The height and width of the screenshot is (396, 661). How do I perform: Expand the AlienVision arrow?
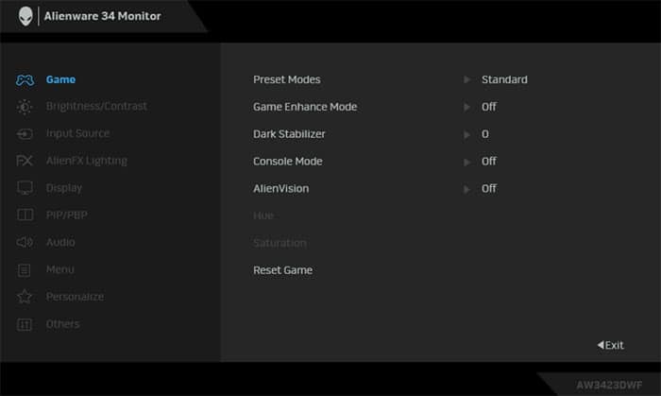coord(466,188)
